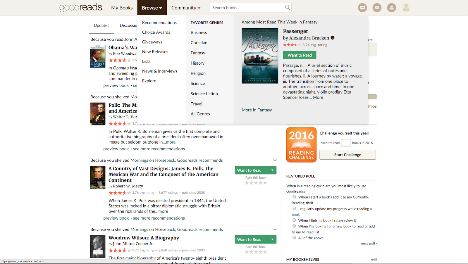Click the Start Challenge button
Viewport: 468px width, 264px height.
click(x=347, y=155)
